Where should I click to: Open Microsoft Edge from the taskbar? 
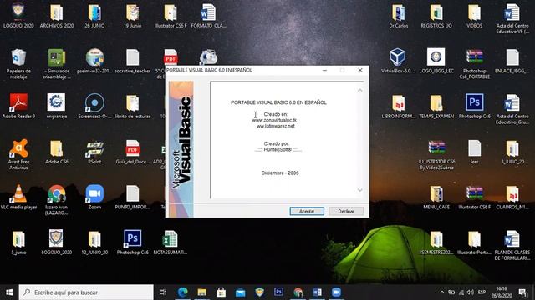182,292
